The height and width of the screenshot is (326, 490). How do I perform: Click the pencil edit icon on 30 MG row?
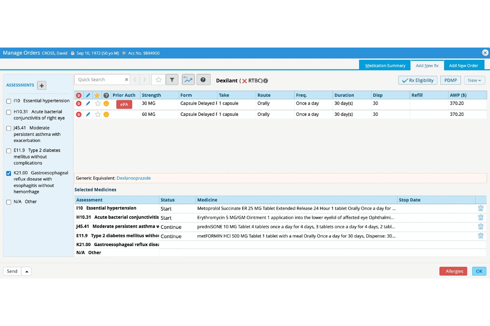tap(88, 103)
